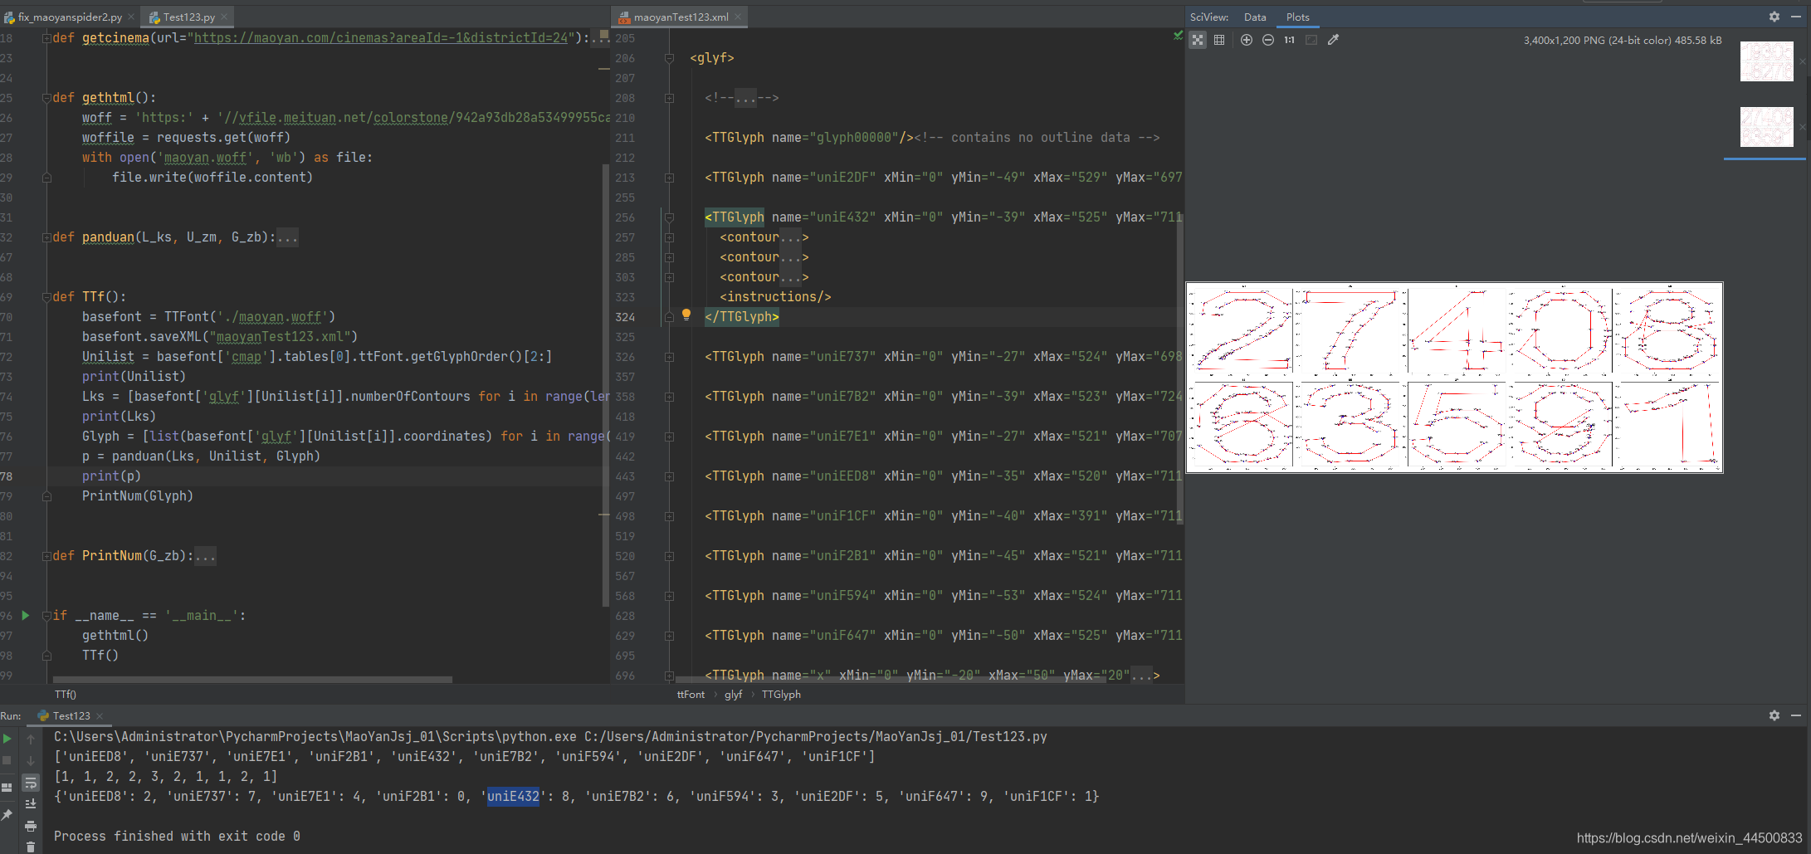The width and height of the screenshot is (1811, 854).
Task: Close the Test123.py editor tab
Action: (224, 17)
